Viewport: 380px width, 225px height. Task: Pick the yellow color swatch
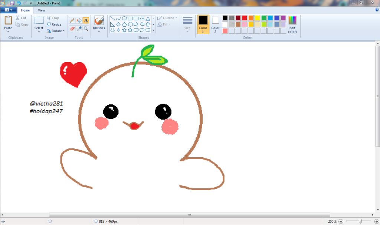(257, 18)
